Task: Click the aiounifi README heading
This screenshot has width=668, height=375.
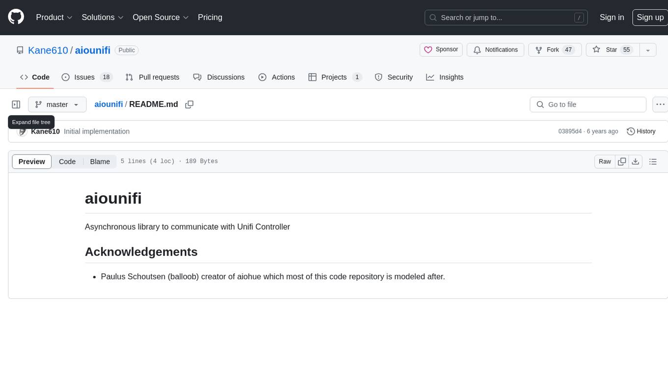Action: pos(113,198)
